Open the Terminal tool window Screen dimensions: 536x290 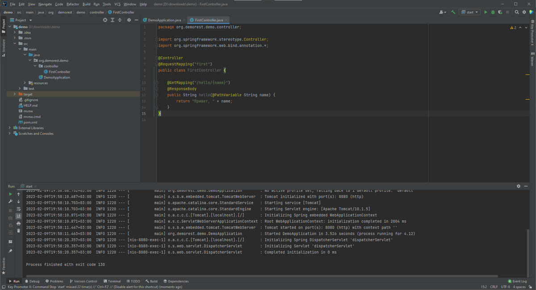click(x=112, y=281)
